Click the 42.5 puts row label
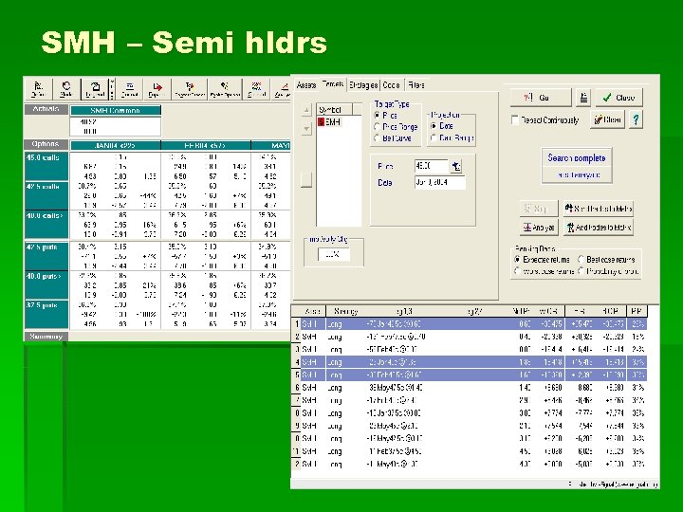683x512 pixels. tap(46, 256)
